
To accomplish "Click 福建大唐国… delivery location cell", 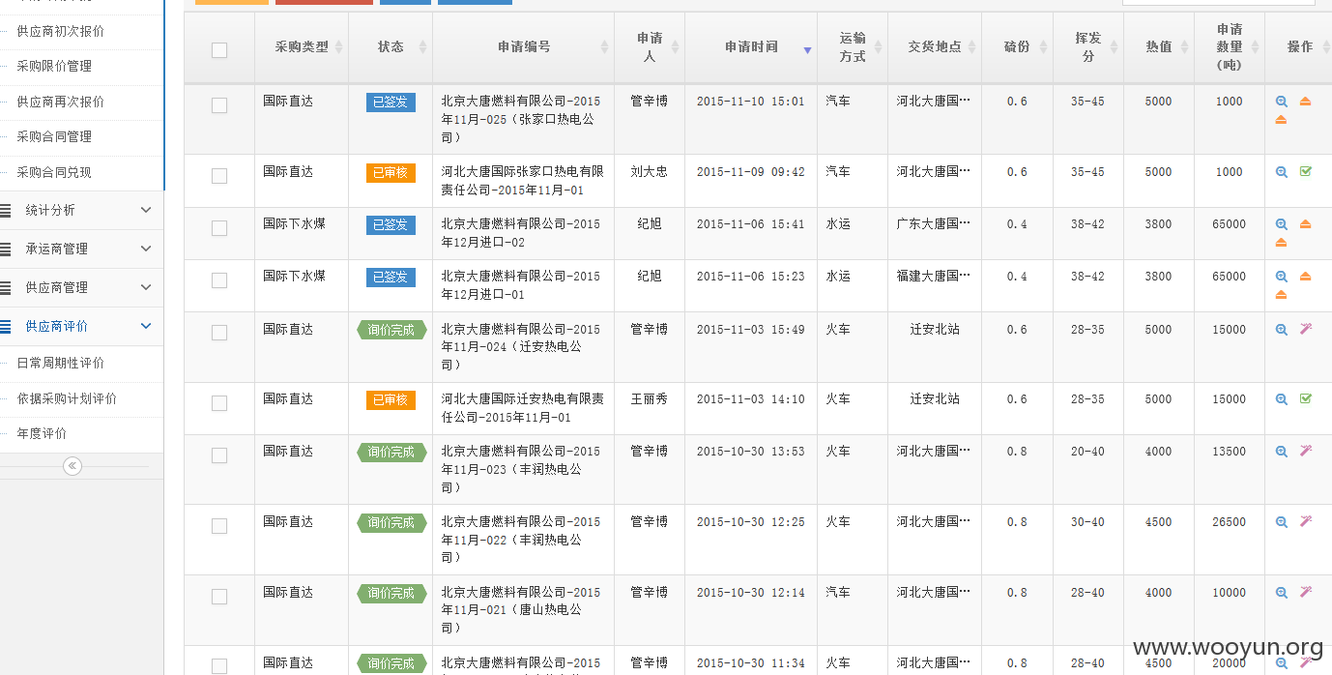I will 934,277.
